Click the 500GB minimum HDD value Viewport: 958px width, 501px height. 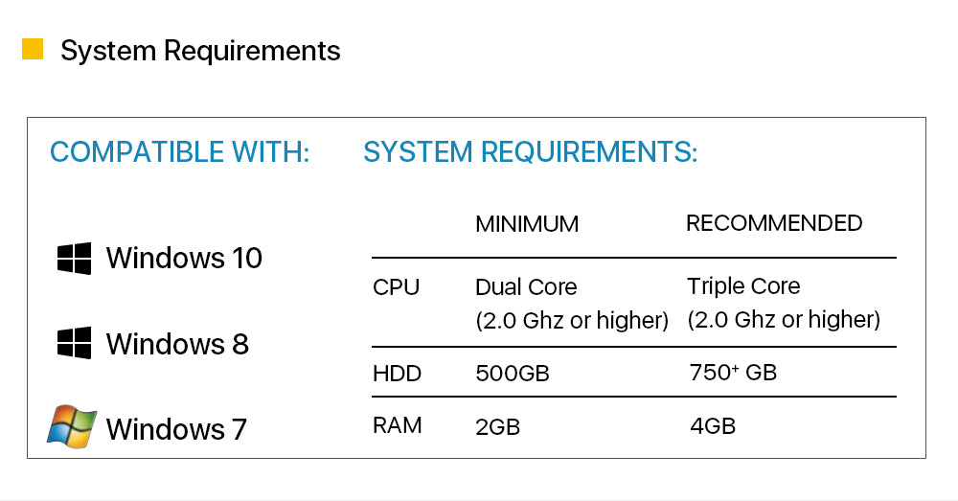tap(512, 374)
